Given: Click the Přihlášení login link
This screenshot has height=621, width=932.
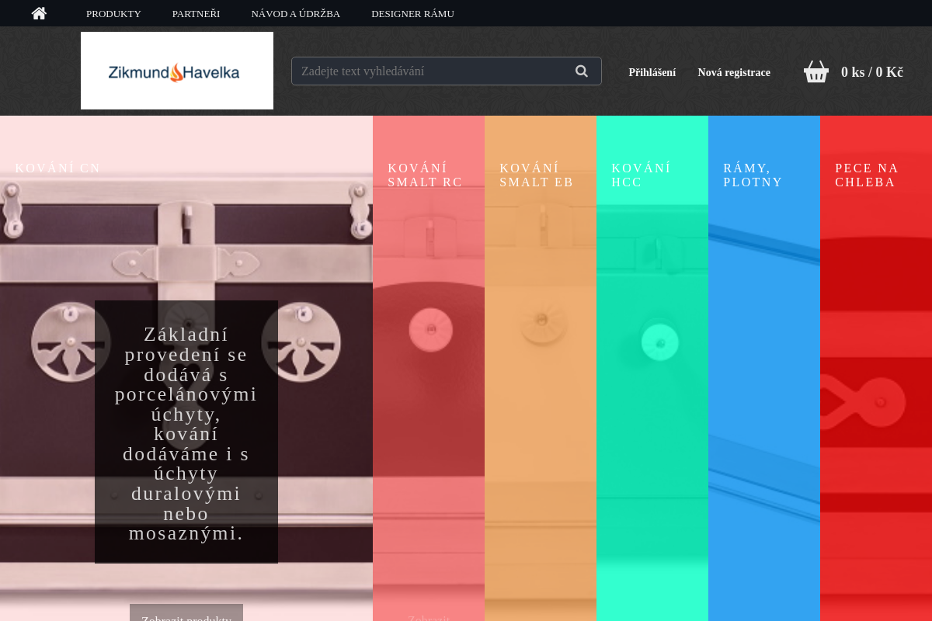Looking at the screenshot, I should [x=652, y=72].
